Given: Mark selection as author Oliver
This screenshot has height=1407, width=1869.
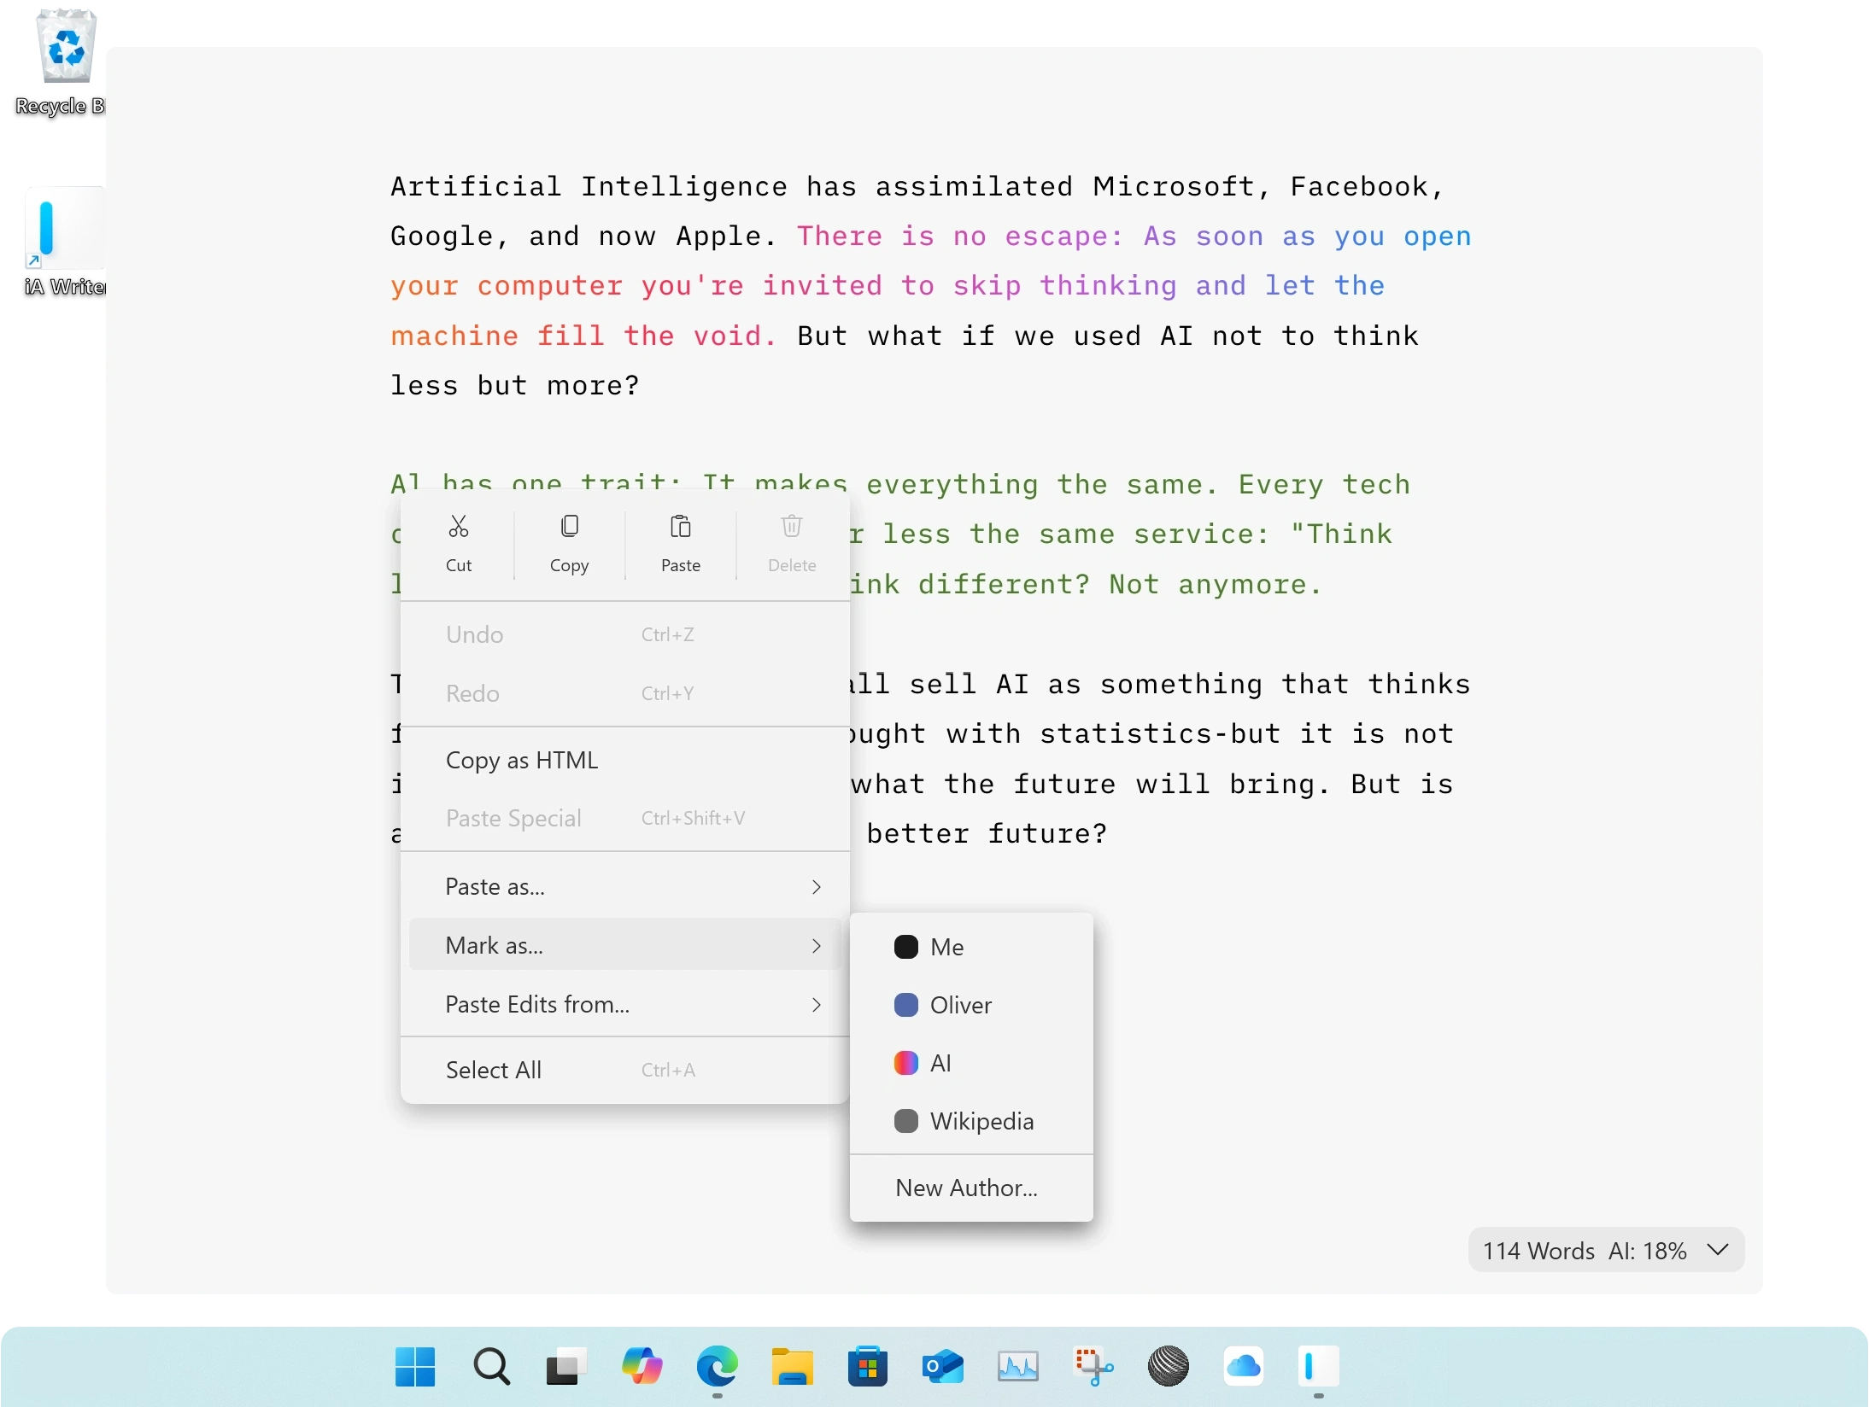Looking at the screenshot, I should tap(971, 1005).
